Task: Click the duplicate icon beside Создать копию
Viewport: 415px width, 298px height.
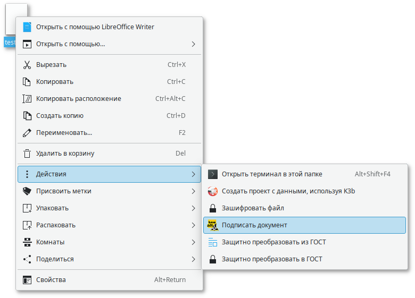Action: tap(27, 116)
